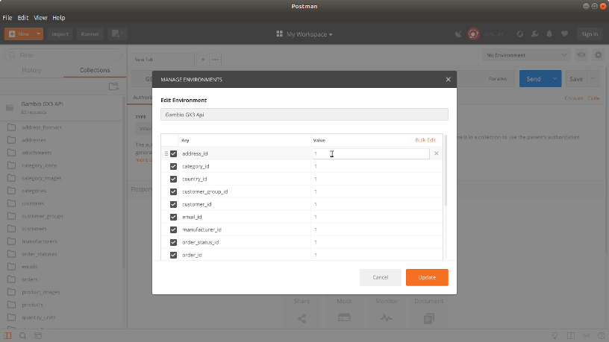Click the drag handle for address_id row
609x342 pixels.
click(166, 153)
